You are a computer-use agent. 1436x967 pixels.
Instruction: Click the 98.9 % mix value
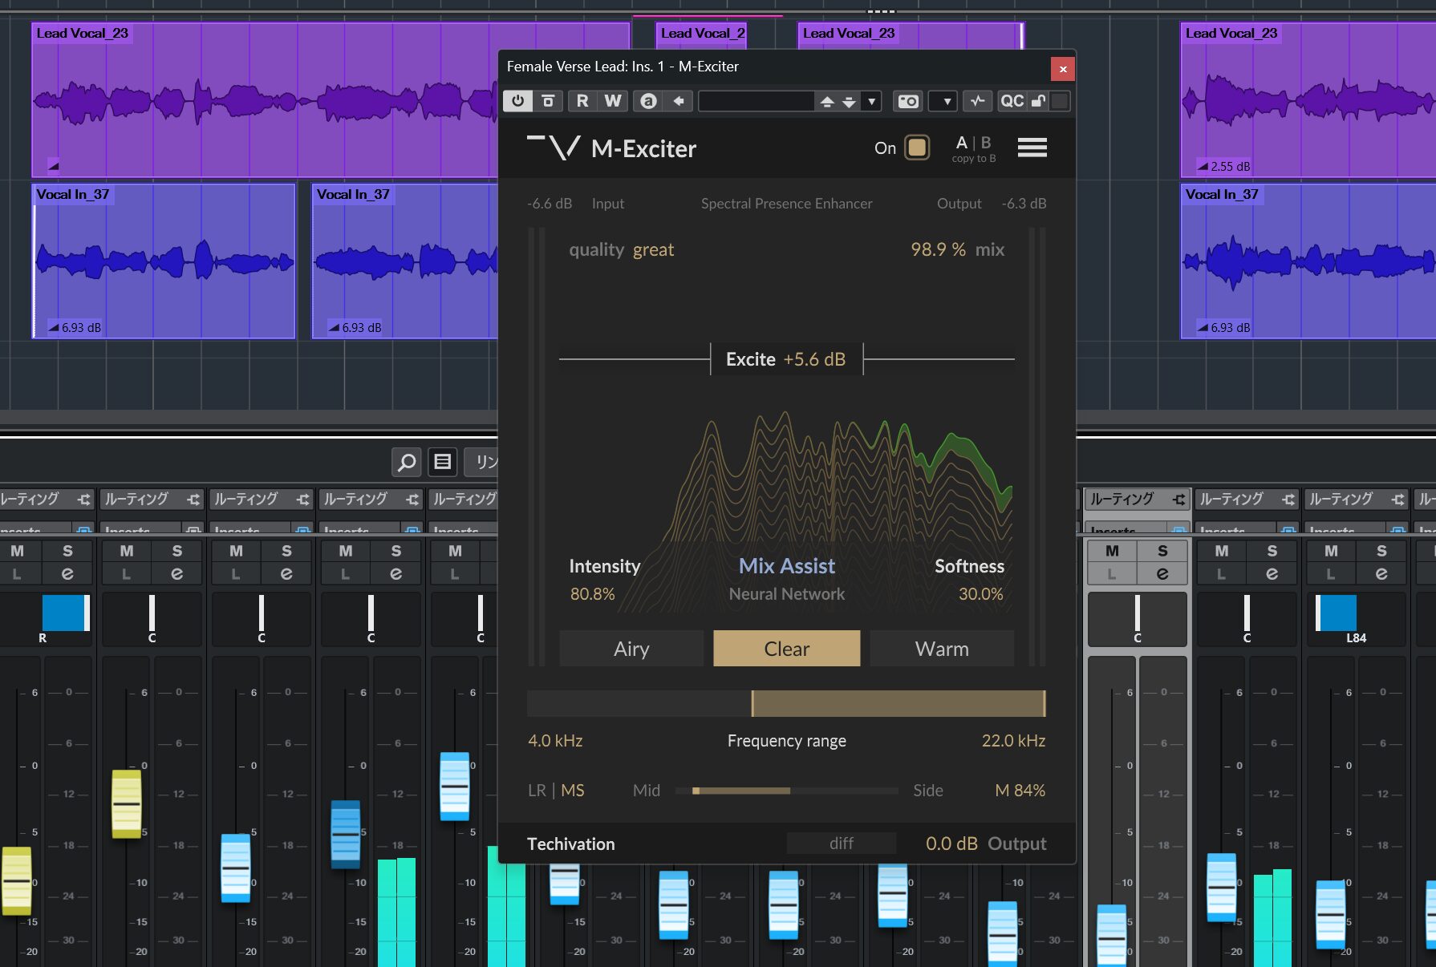pyautogui.click(x=938, y=249)
